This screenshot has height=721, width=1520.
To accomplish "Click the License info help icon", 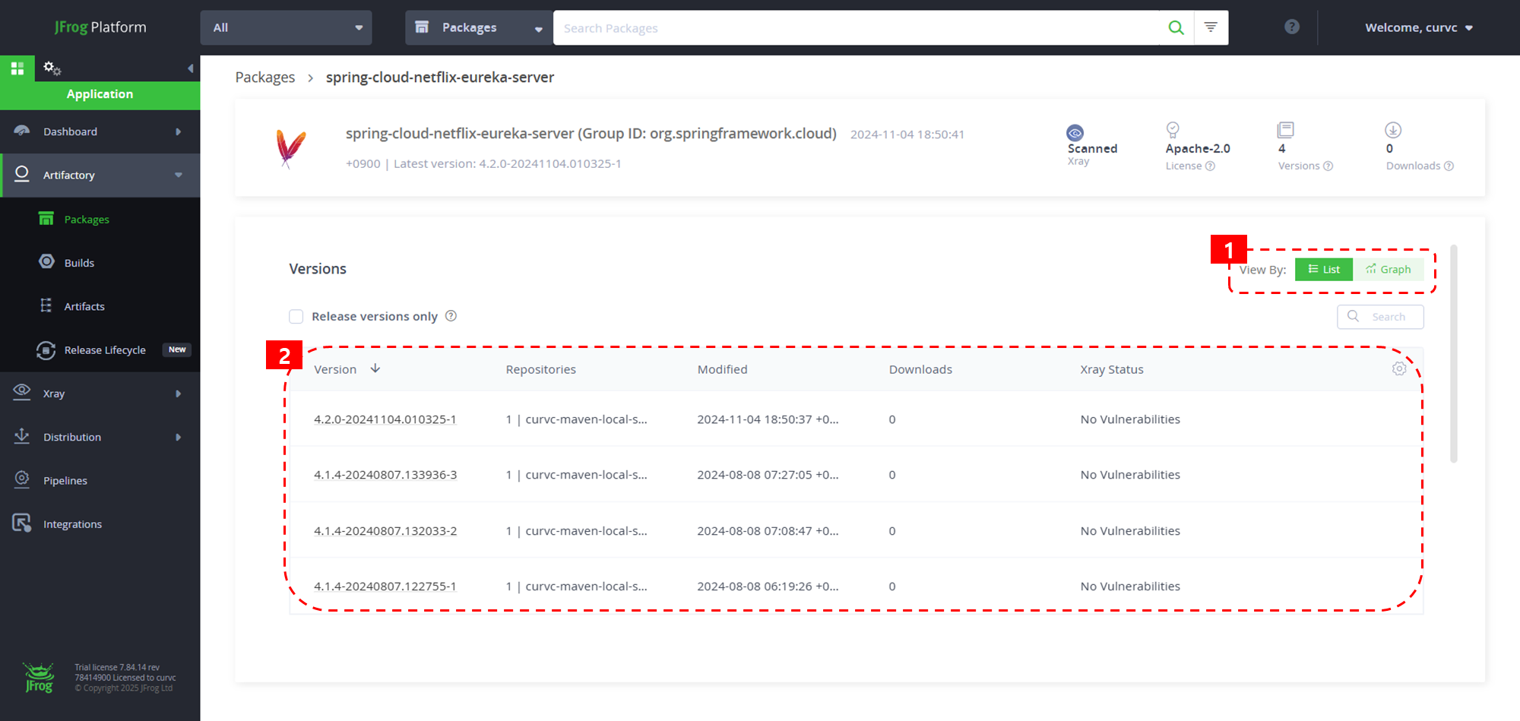I will point(1210,166).
